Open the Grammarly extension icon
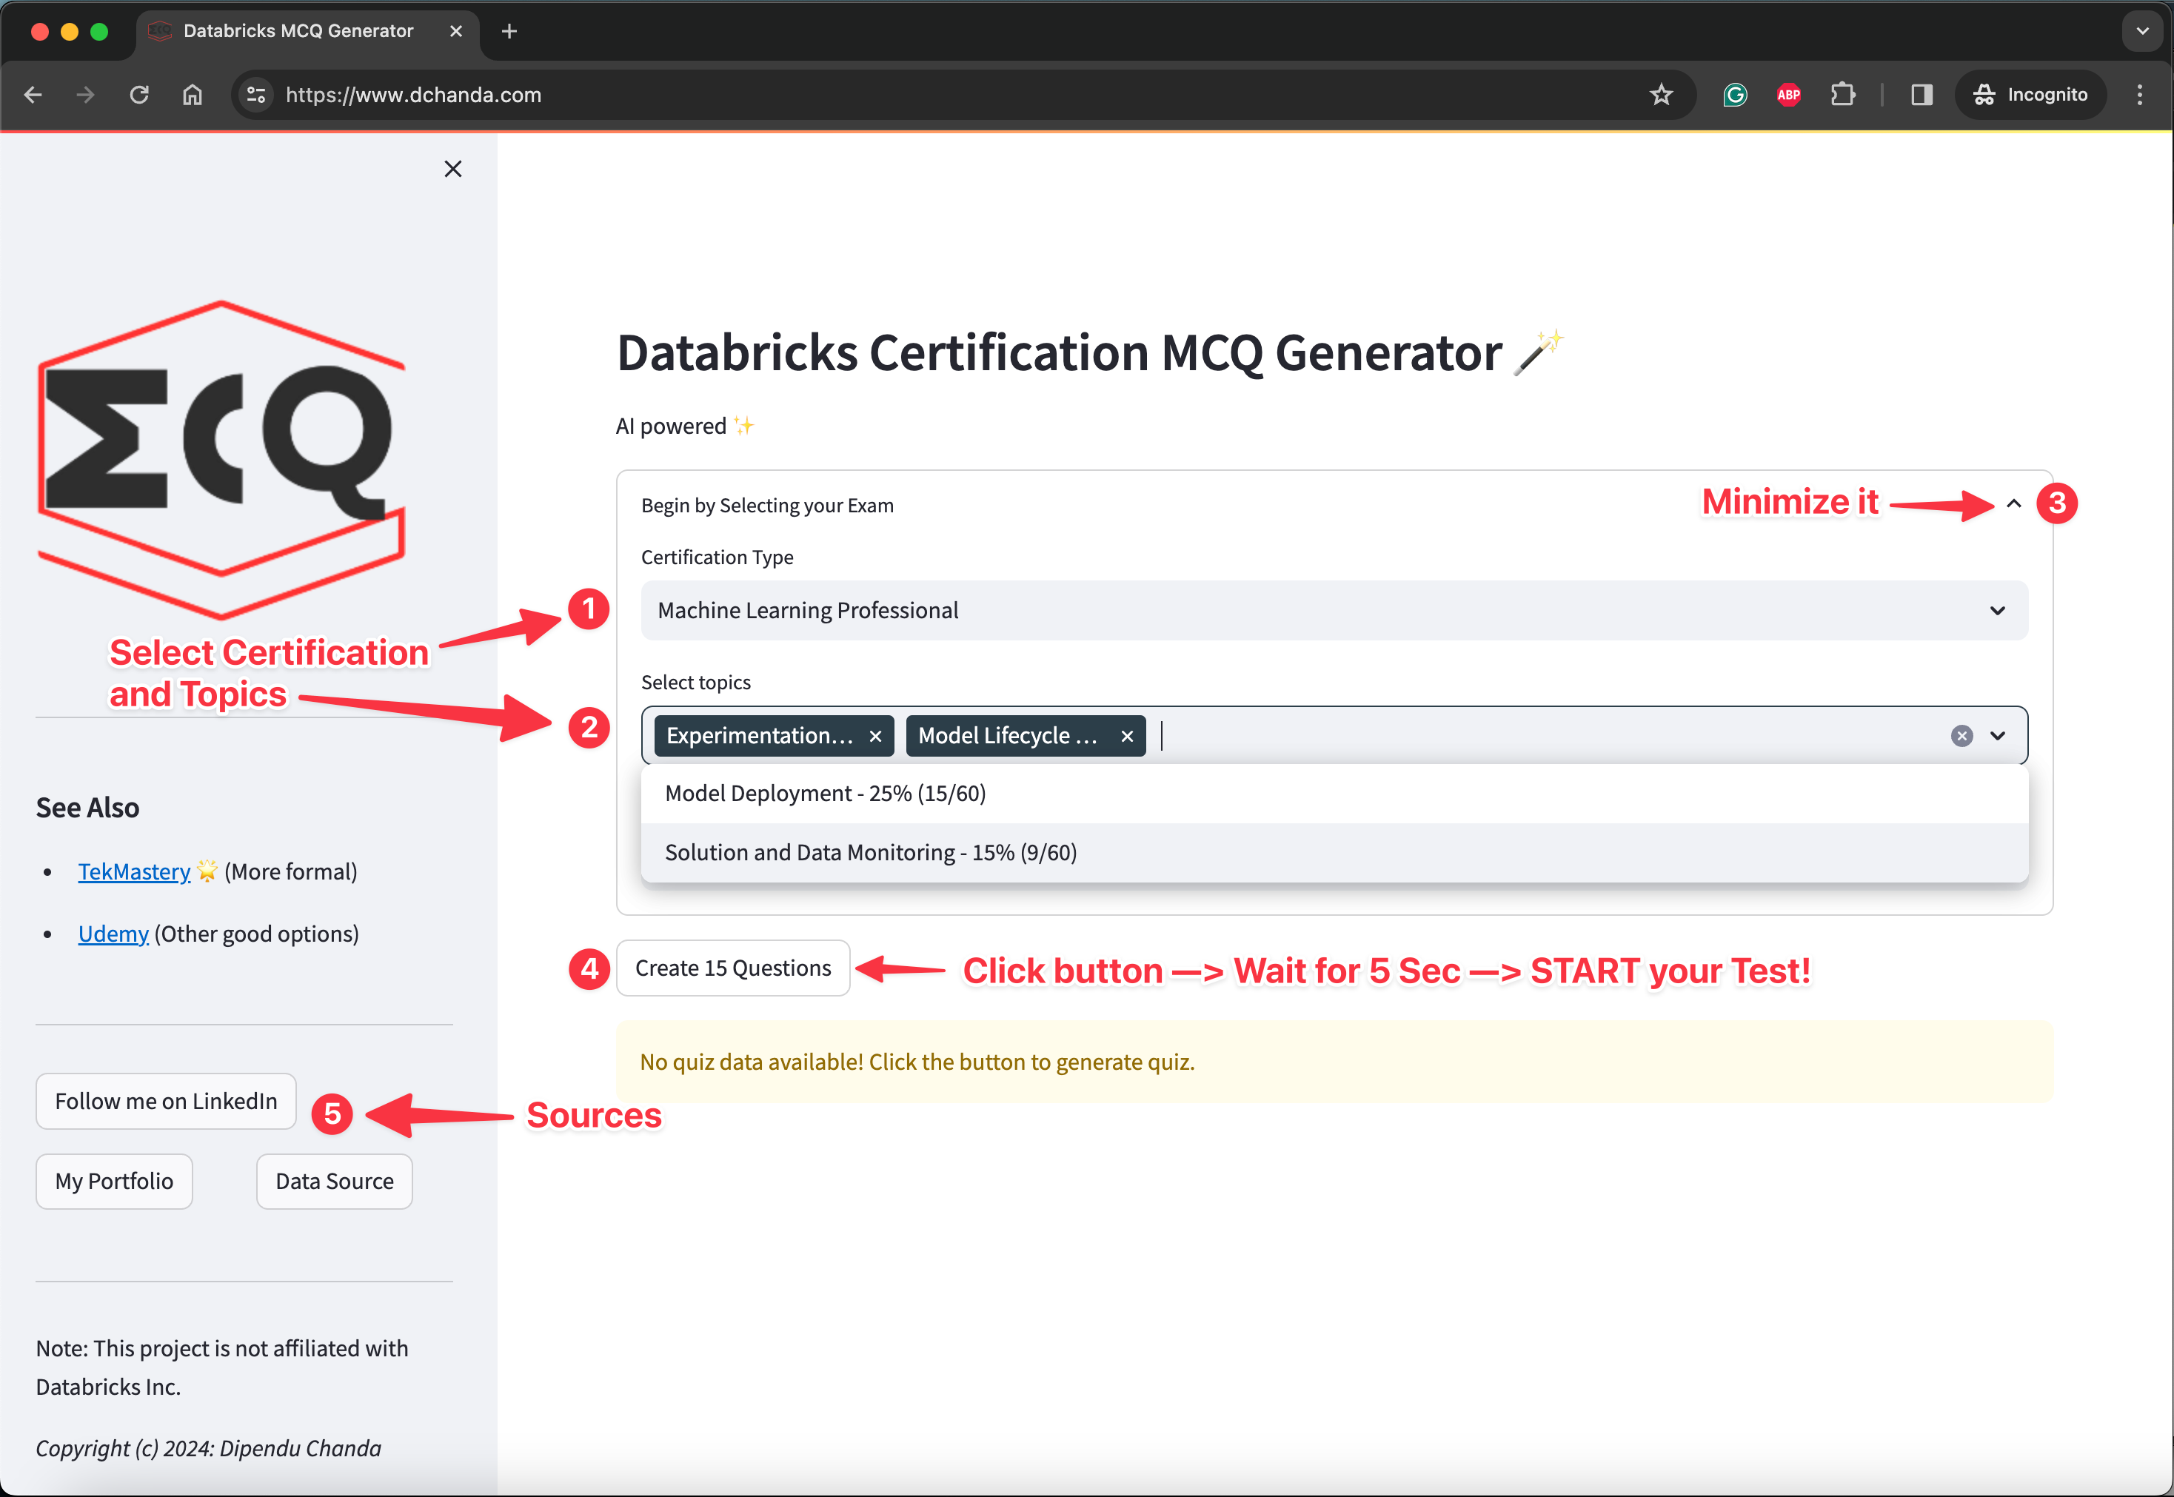Screen dimensions: 2174x1497 point(1734,95)
